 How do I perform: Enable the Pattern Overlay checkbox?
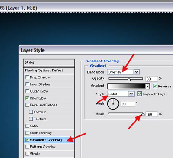point(27,147)
